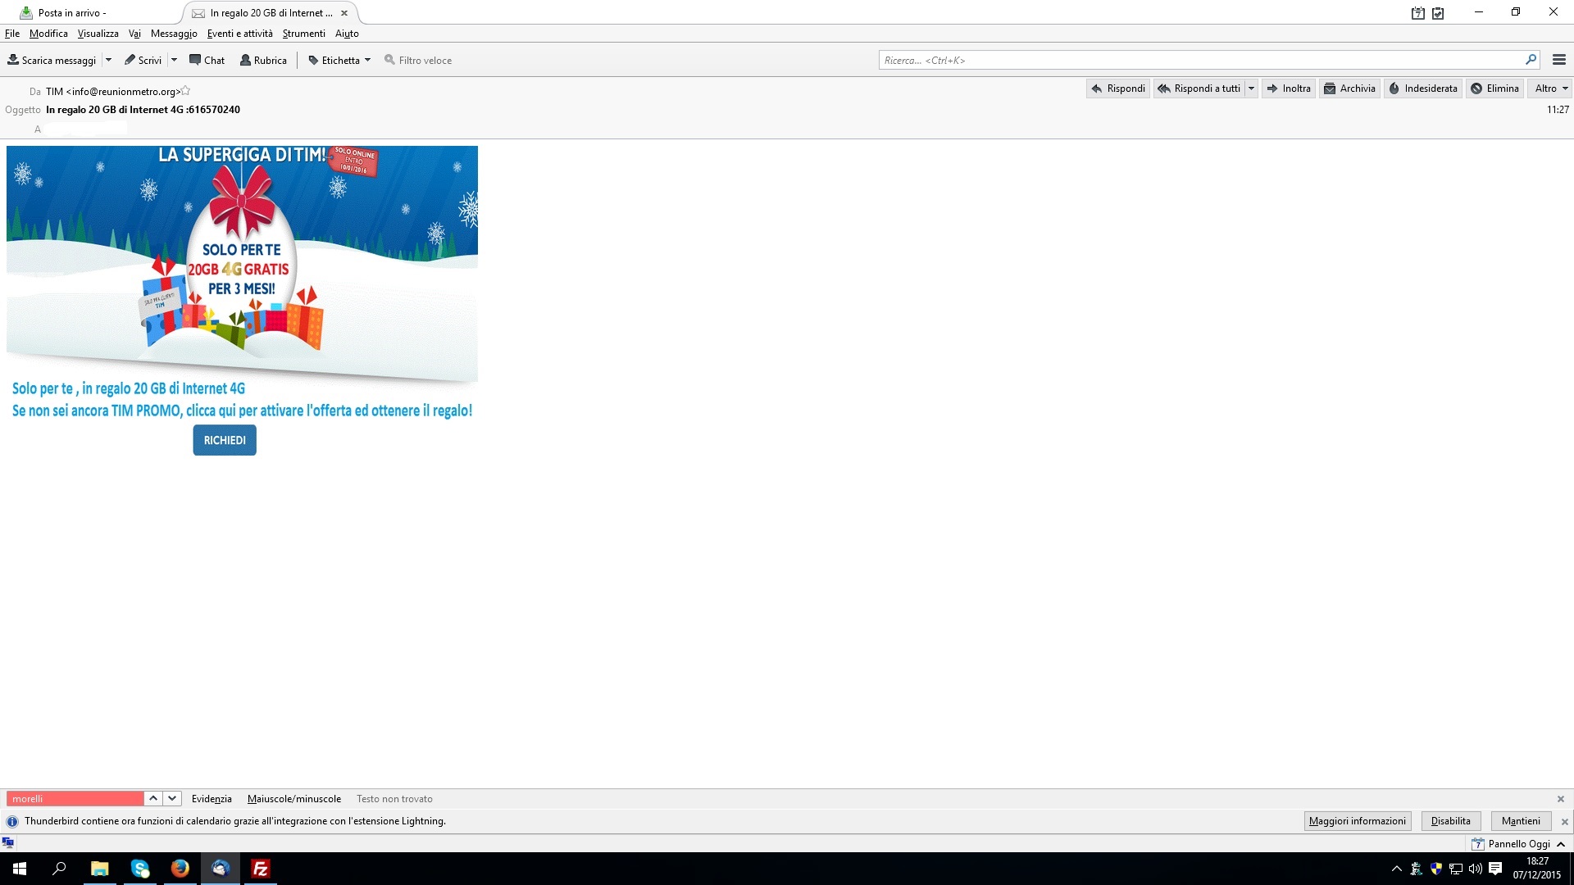Screen dimensions: 1574x885
Task: Open the File menu
Action: (x=12, y=34)
